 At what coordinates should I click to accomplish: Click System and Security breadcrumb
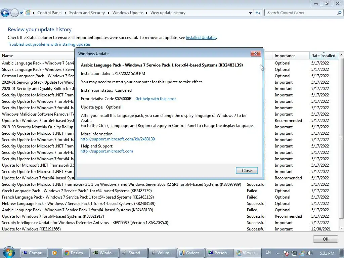[x=87, y=13]
